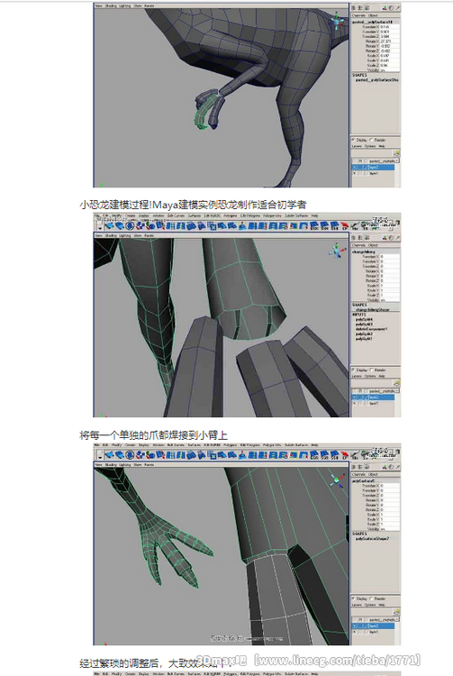Click Visibility attribute in second screenshot channel box
The image size is (453, 676).
(376, 300)
